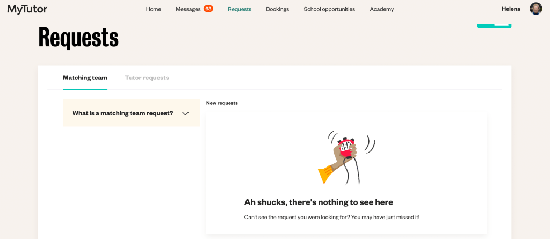Click the orange 63 unread messages badge
The height and width of the screenshot is (239, 550).
(208, 9)
